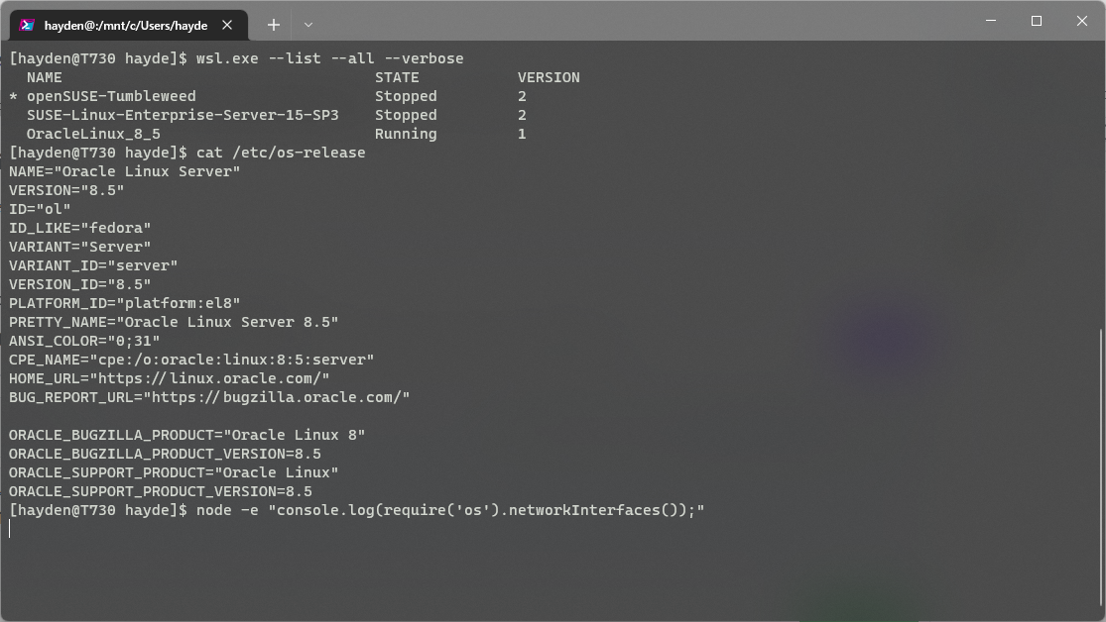Click the minimize icon in the title bar

(989, 21)
